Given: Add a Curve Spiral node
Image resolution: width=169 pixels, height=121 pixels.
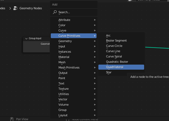Looking at the screenshot, I should pos(121,56).
